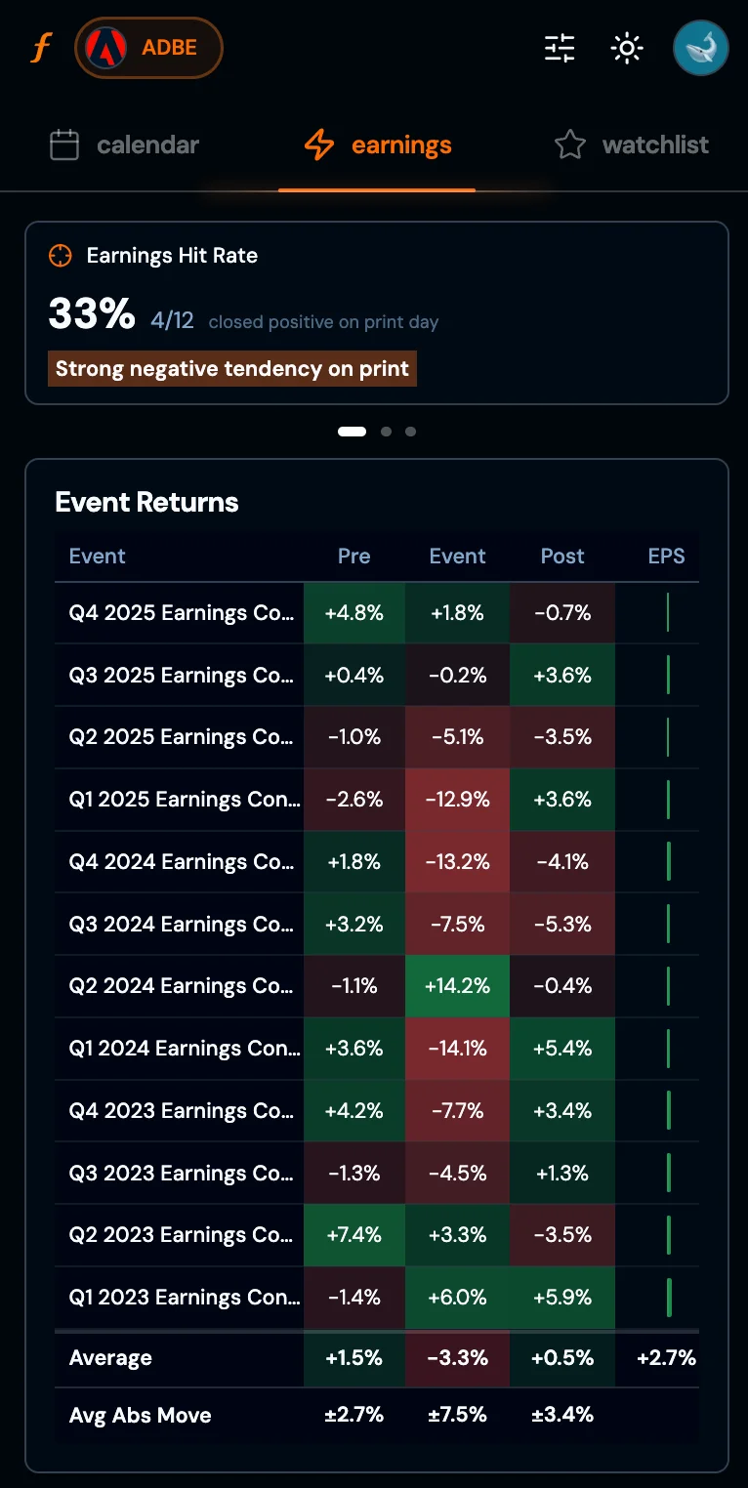
Task: Click the whale profile avatar
Action: pyautogui.click(x=700, y=47)
